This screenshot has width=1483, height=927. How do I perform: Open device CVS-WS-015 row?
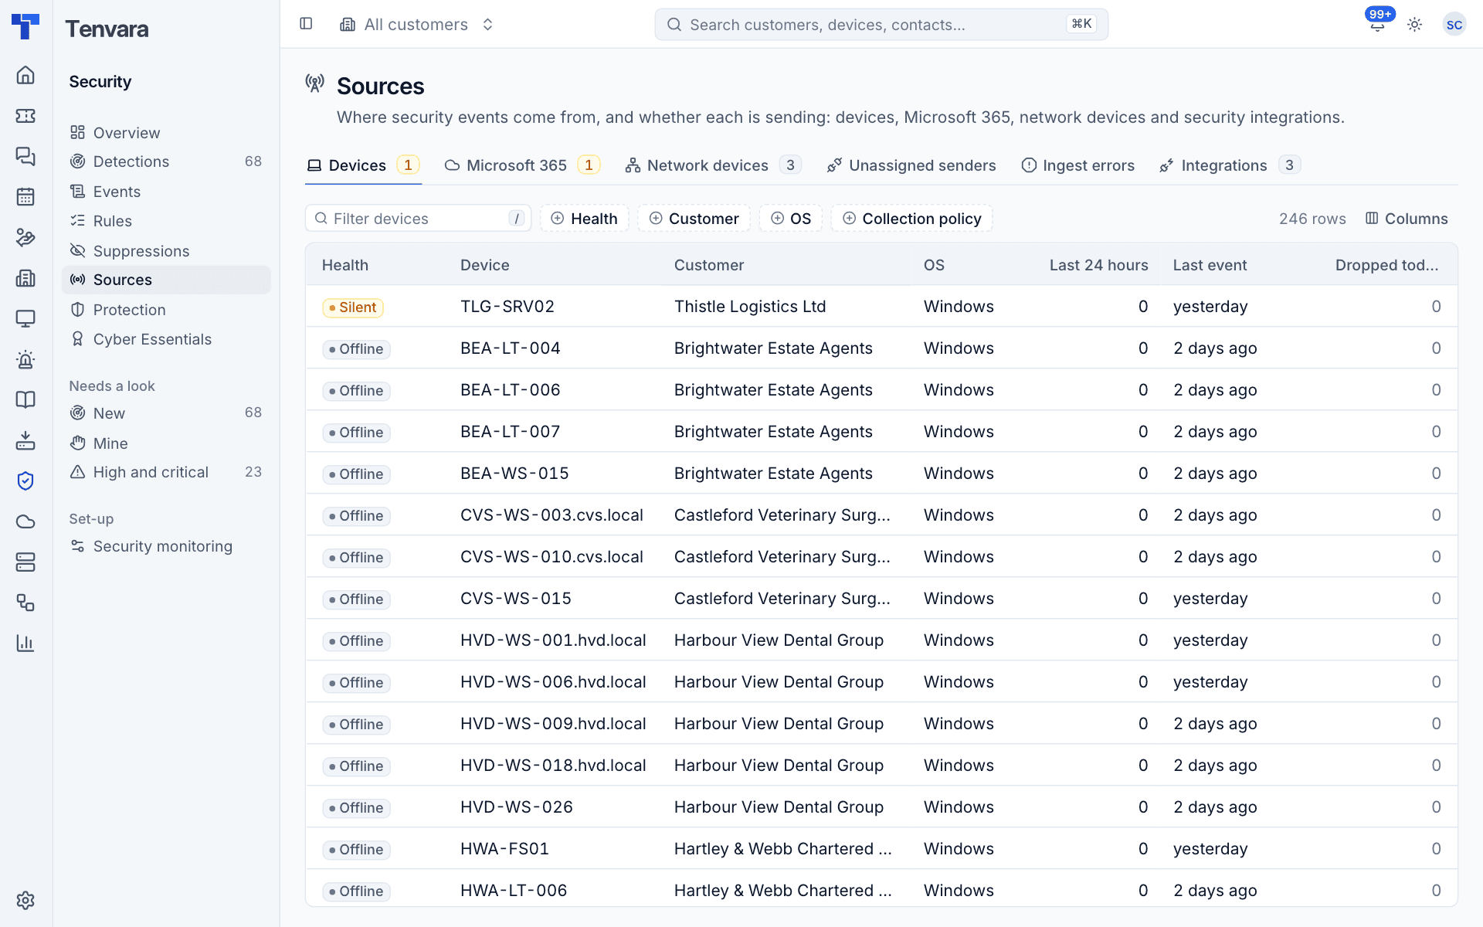coord(881,599)
